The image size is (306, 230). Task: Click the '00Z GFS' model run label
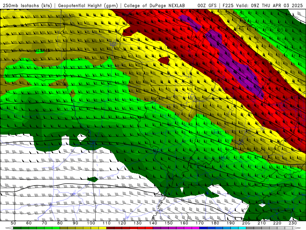(207, 6)
